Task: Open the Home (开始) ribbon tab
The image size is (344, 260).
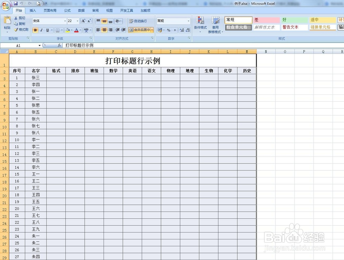Action: coord(19,11)
